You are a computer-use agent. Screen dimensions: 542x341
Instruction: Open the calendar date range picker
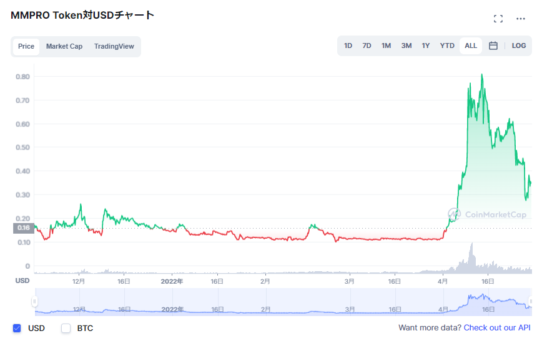(x=493, y=46)
